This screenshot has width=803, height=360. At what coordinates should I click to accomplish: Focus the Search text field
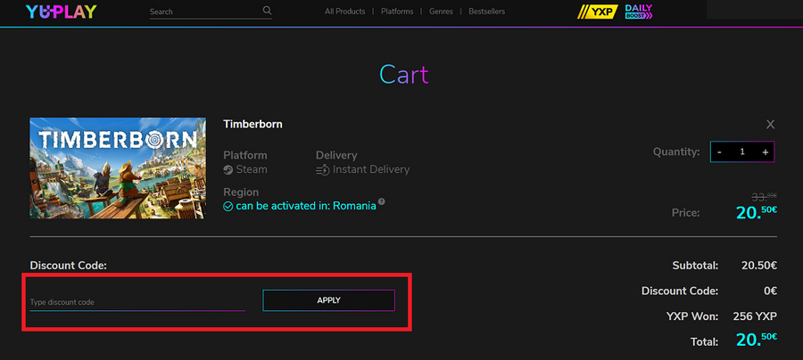(205, 12)
